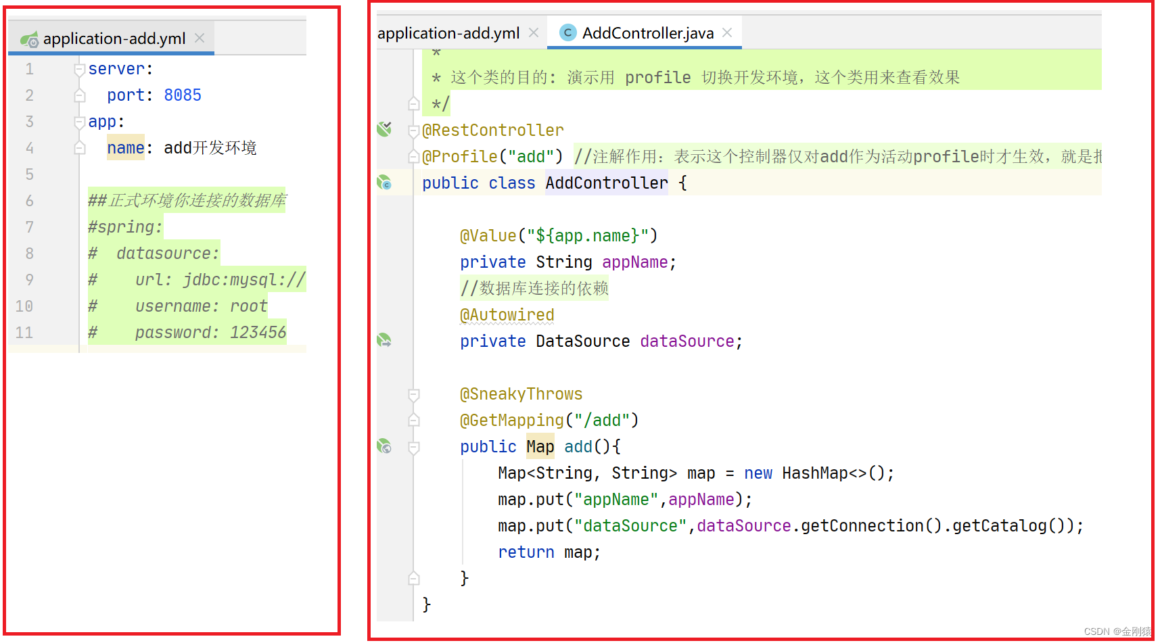Click the AddController class name
This screenshot has height=643, width=1162.
(x=607, y=183)
